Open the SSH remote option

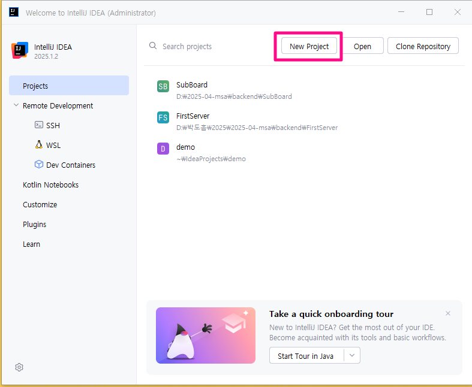(x=53, y=125)
